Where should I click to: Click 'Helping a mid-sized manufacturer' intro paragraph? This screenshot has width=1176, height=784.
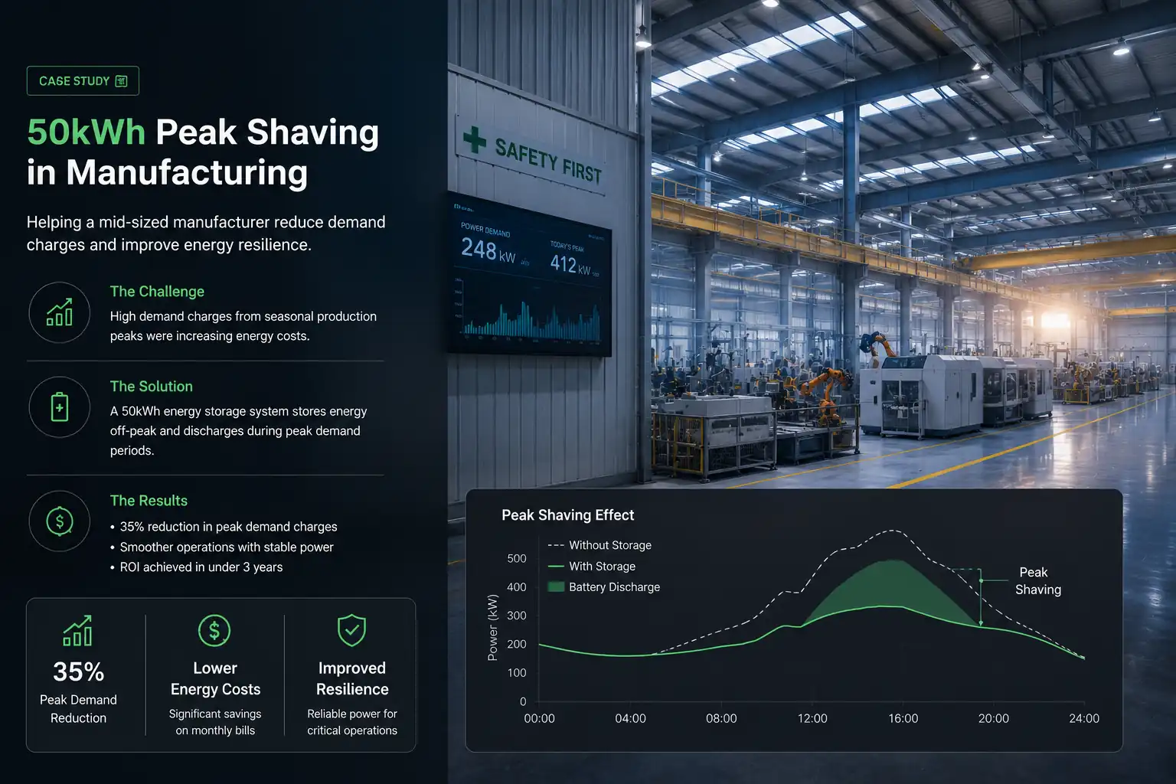click(206, 234)
